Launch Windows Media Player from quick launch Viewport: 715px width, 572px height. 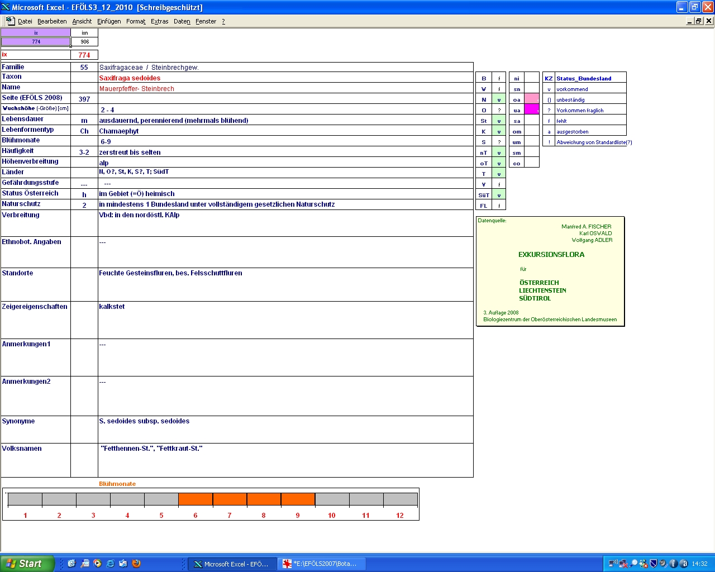pos(97,564)
